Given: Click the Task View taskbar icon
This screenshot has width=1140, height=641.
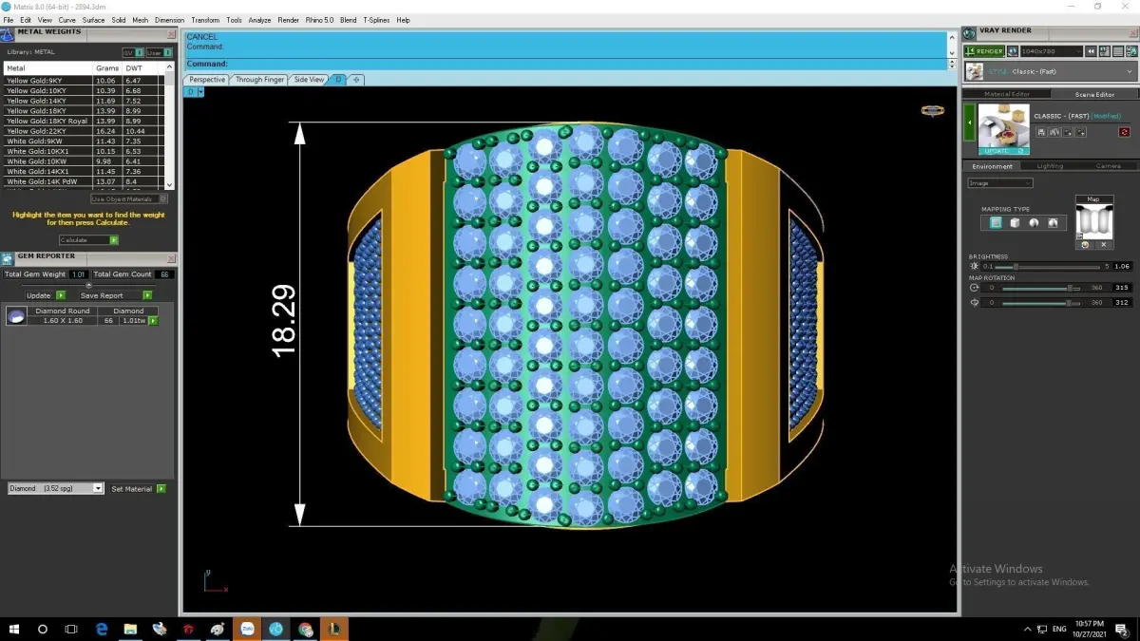Looking at the screenshot, I should (x=71, y=629).
